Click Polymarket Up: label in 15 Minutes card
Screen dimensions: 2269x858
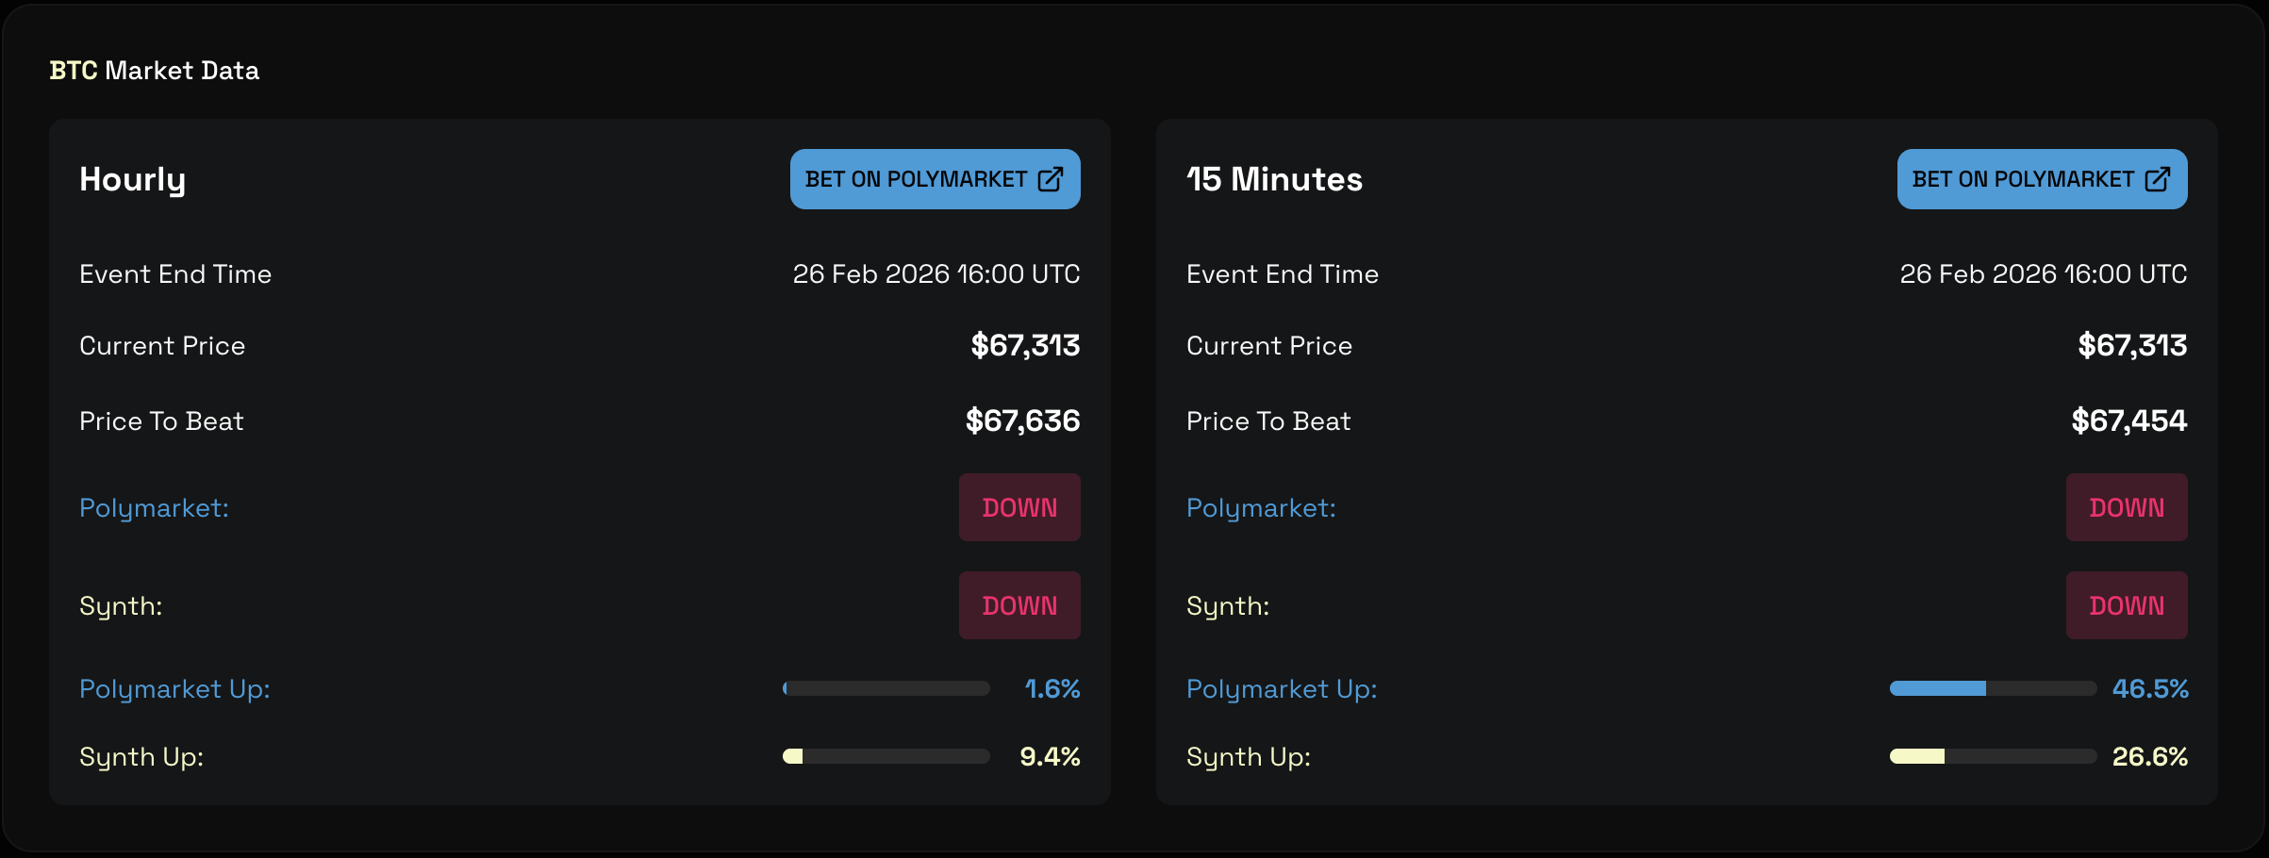click(1282, 689)
